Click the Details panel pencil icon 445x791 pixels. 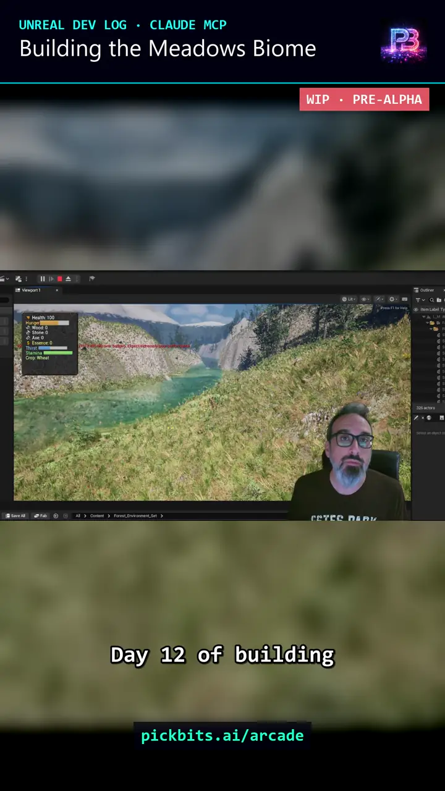point(416,418)
